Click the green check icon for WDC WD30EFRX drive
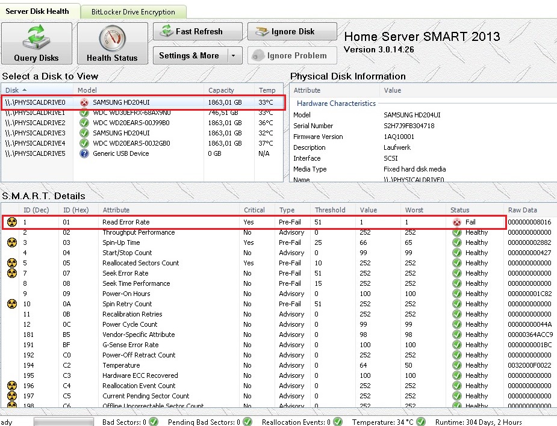The height and width of the screenshot is (426, 557). tap(84, 113)
